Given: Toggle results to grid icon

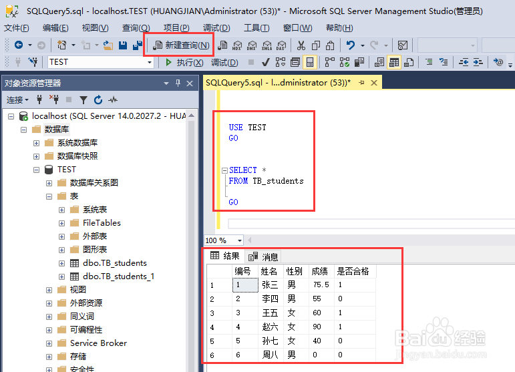Looking at the screenshot, I should (x=394, y=62).
